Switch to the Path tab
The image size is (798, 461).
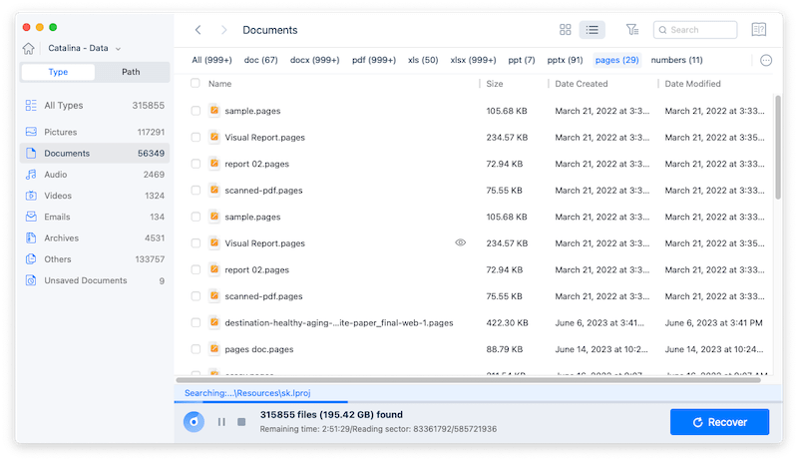click(131, 72)
